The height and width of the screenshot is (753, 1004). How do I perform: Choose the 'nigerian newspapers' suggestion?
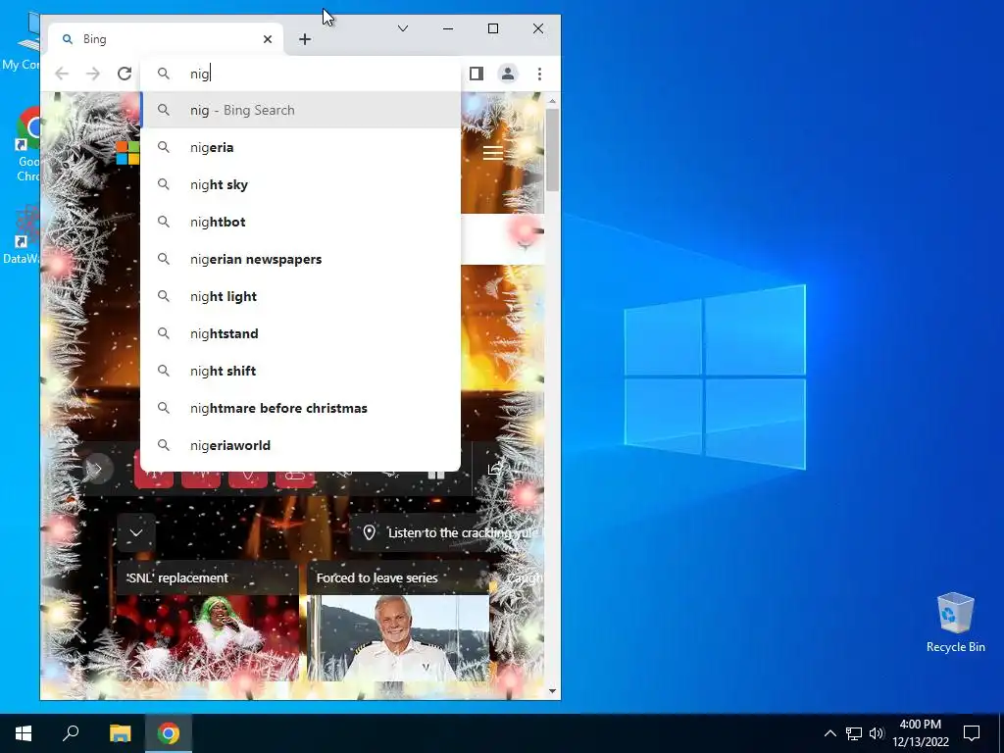coord(301,259)
